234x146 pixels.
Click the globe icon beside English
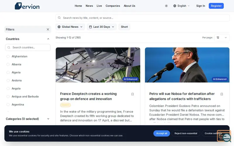pyautogui.click(x=175, y=6)
